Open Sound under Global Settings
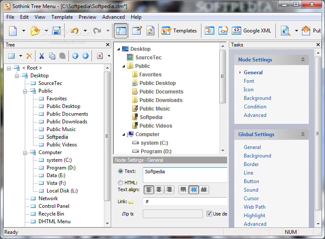Viewport: 325px width, 239px height. point(251,190)
